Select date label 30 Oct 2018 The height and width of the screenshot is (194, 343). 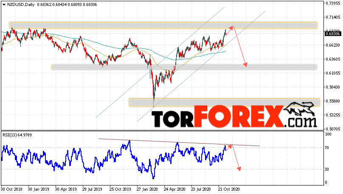(x=11, y=189)
